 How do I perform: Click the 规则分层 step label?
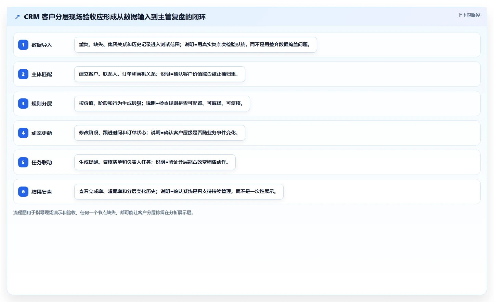click(42, 104)
